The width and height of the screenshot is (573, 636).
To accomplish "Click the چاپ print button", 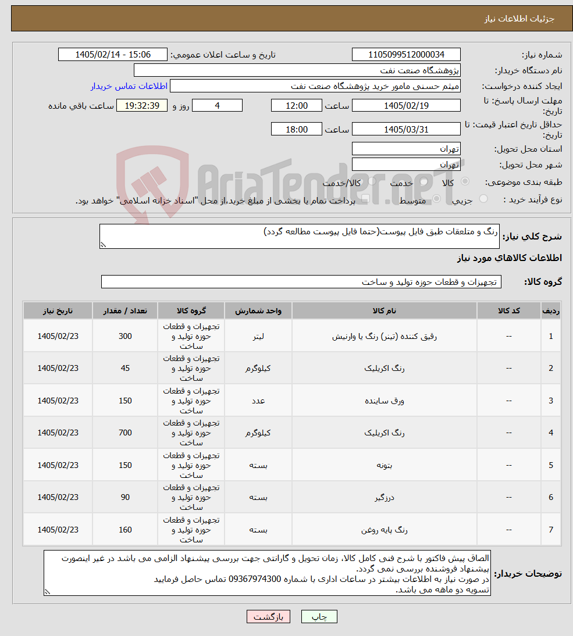I will pos(319,617).
